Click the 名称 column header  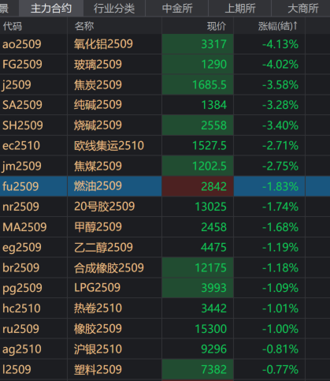84,26
